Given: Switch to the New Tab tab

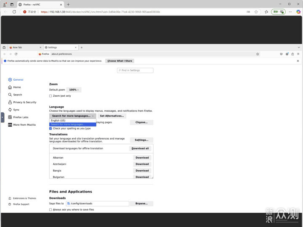Looking at the screenshot, I should coord(25,47).
